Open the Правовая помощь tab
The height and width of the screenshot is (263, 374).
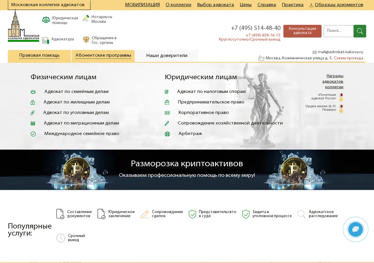pos(39,56)
